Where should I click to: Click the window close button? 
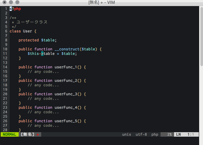5,2
